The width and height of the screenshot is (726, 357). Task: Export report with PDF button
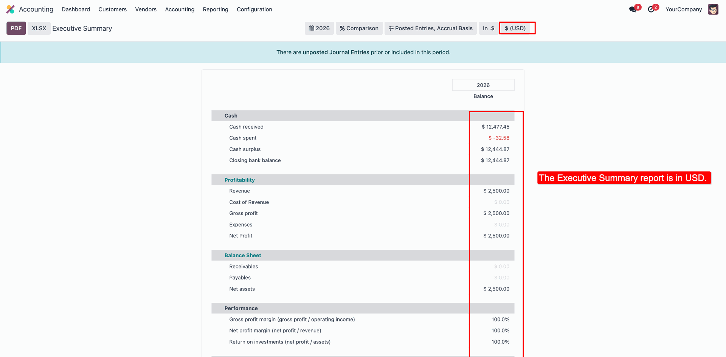16,28
